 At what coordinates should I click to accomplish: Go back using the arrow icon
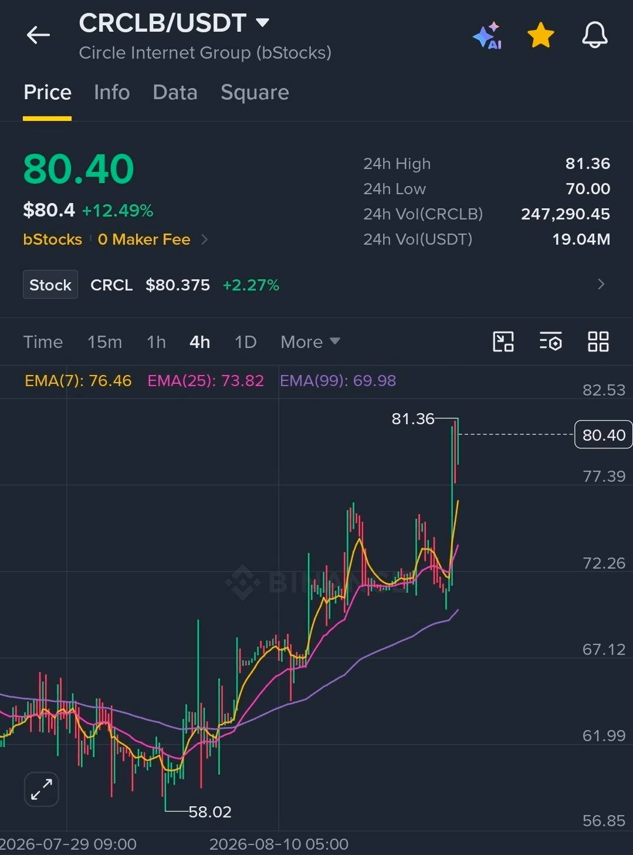[38, 35]
